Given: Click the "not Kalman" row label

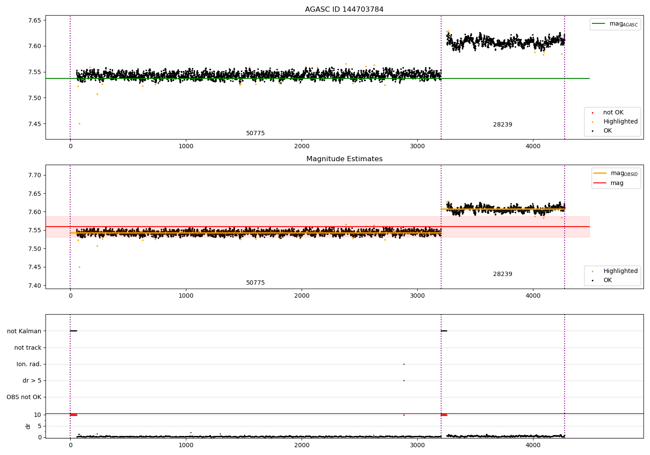Looking at the screenshot, I should [x=24, y=331].
